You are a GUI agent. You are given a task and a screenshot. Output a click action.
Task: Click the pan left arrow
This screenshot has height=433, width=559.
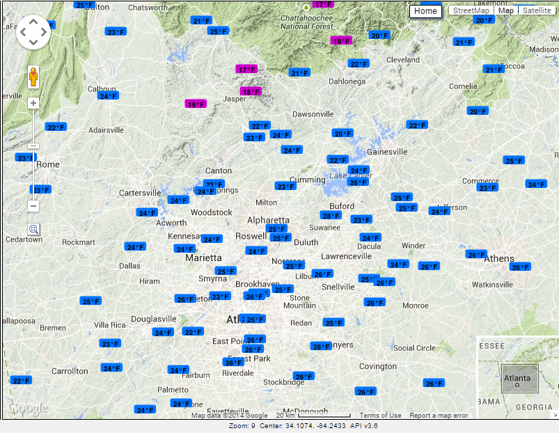click(23, 32)
